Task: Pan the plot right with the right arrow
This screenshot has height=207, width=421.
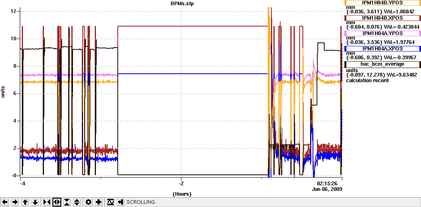Action: (x=15, y=202)
